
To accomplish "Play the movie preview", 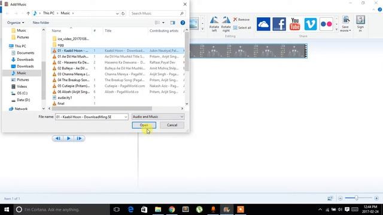I will [x=69, y=139].
